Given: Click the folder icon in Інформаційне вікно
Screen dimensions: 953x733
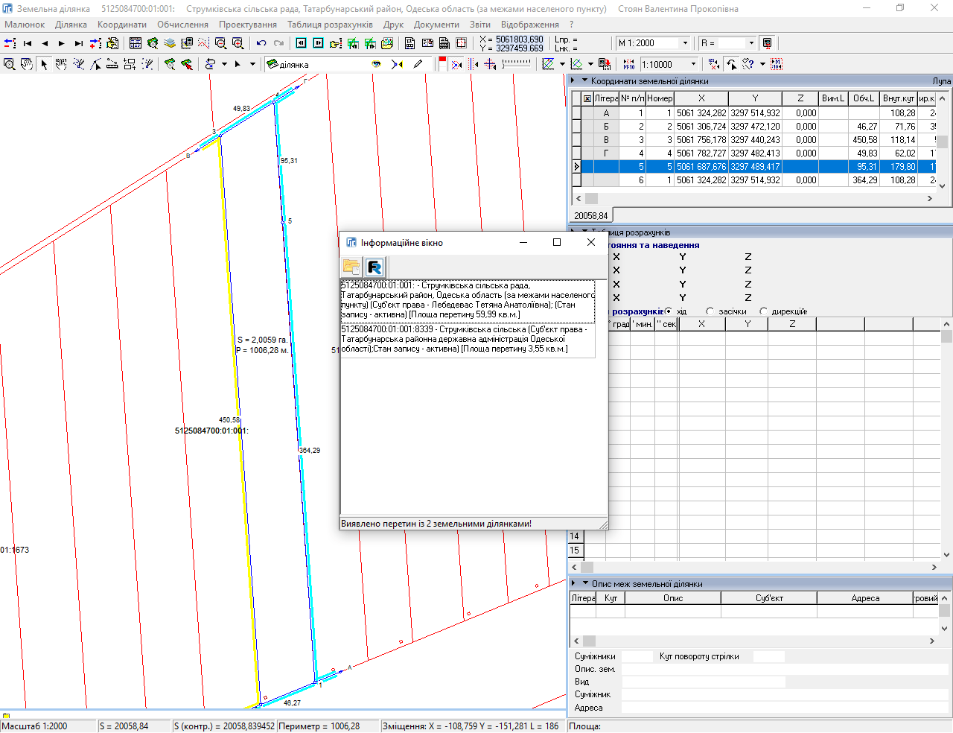Looking at the screenshot, I should [351, 267].
